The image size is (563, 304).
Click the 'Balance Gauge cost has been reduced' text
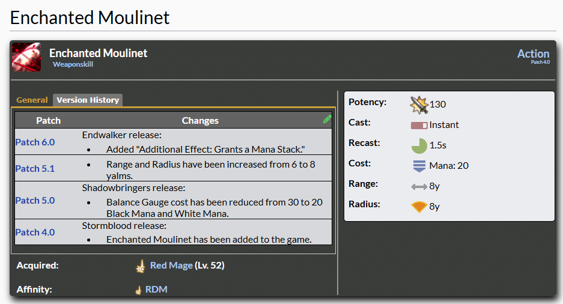(x=215, y=208)
